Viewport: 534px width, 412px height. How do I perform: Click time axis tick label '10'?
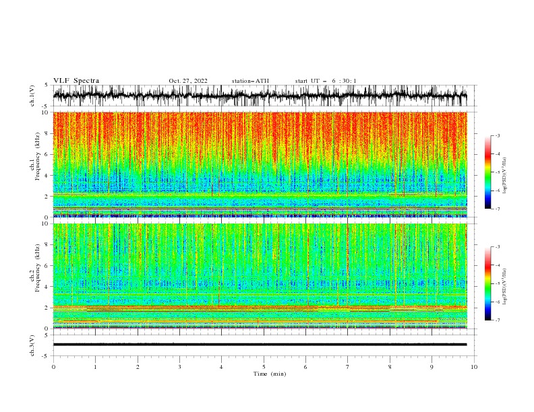(474, 367)
